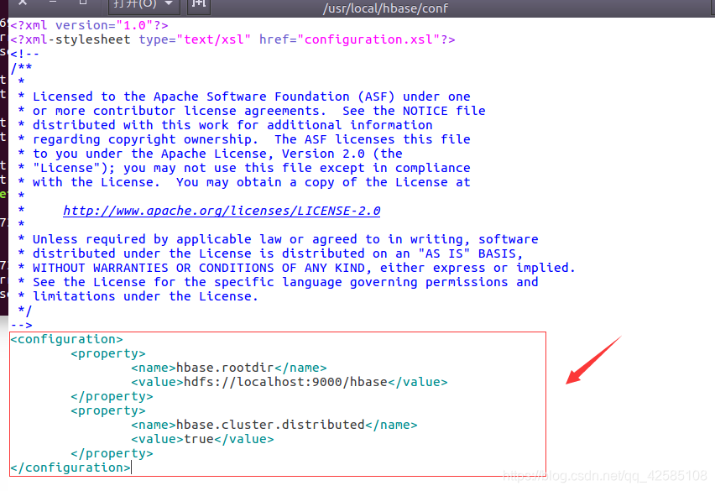Place cursor in 'hbase.rootdir' name value

point(225,368)
